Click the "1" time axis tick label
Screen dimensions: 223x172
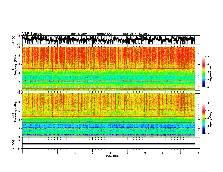pyautogui.click(x=40, y=153)
